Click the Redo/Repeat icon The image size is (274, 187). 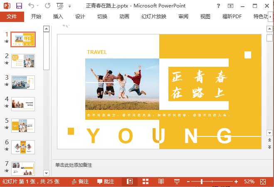point(47,6)
